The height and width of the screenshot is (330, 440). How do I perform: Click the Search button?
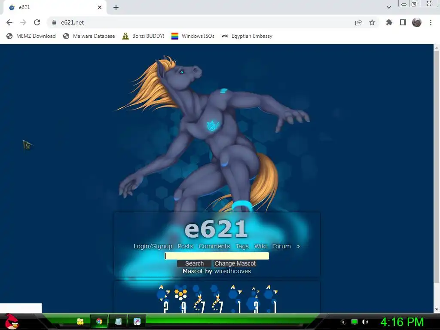[x=194, y=263]
